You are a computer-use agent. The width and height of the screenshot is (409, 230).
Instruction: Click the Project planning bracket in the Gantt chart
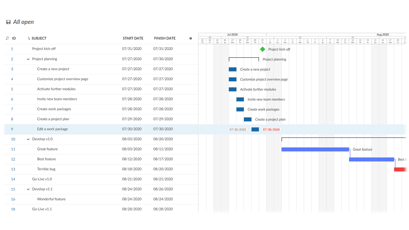coord(244,59)
